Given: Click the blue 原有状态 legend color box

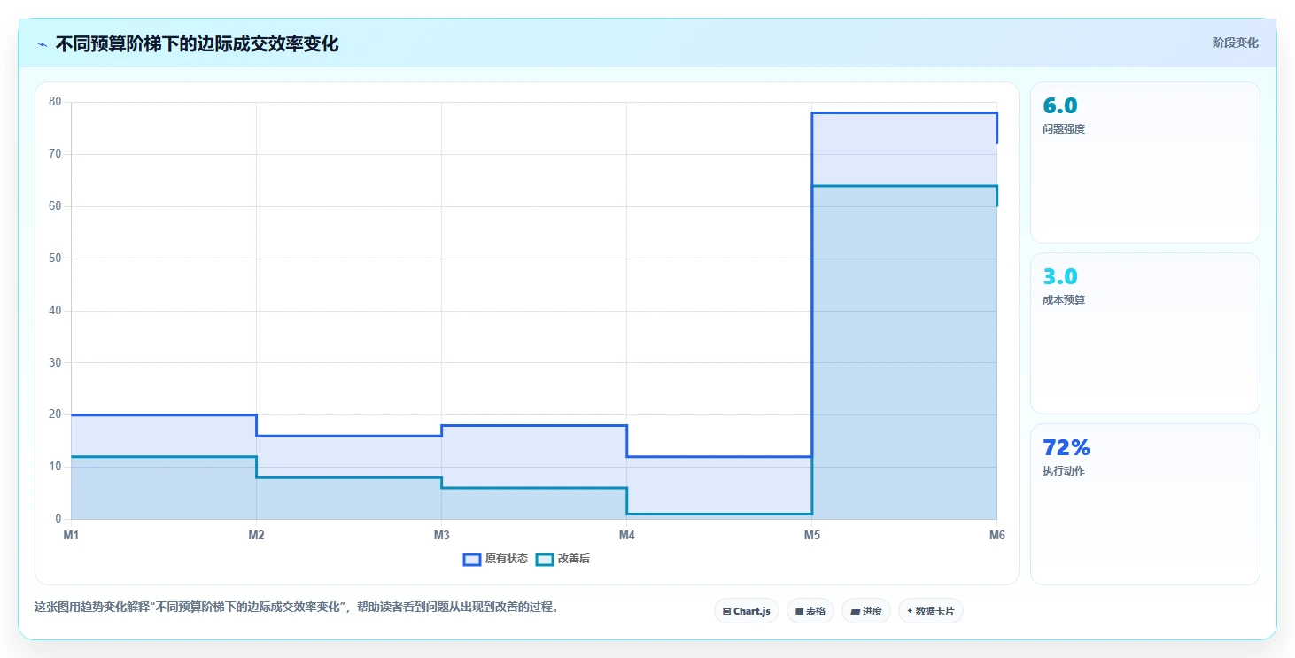Looking at the screenshot, I should (472, 559).
